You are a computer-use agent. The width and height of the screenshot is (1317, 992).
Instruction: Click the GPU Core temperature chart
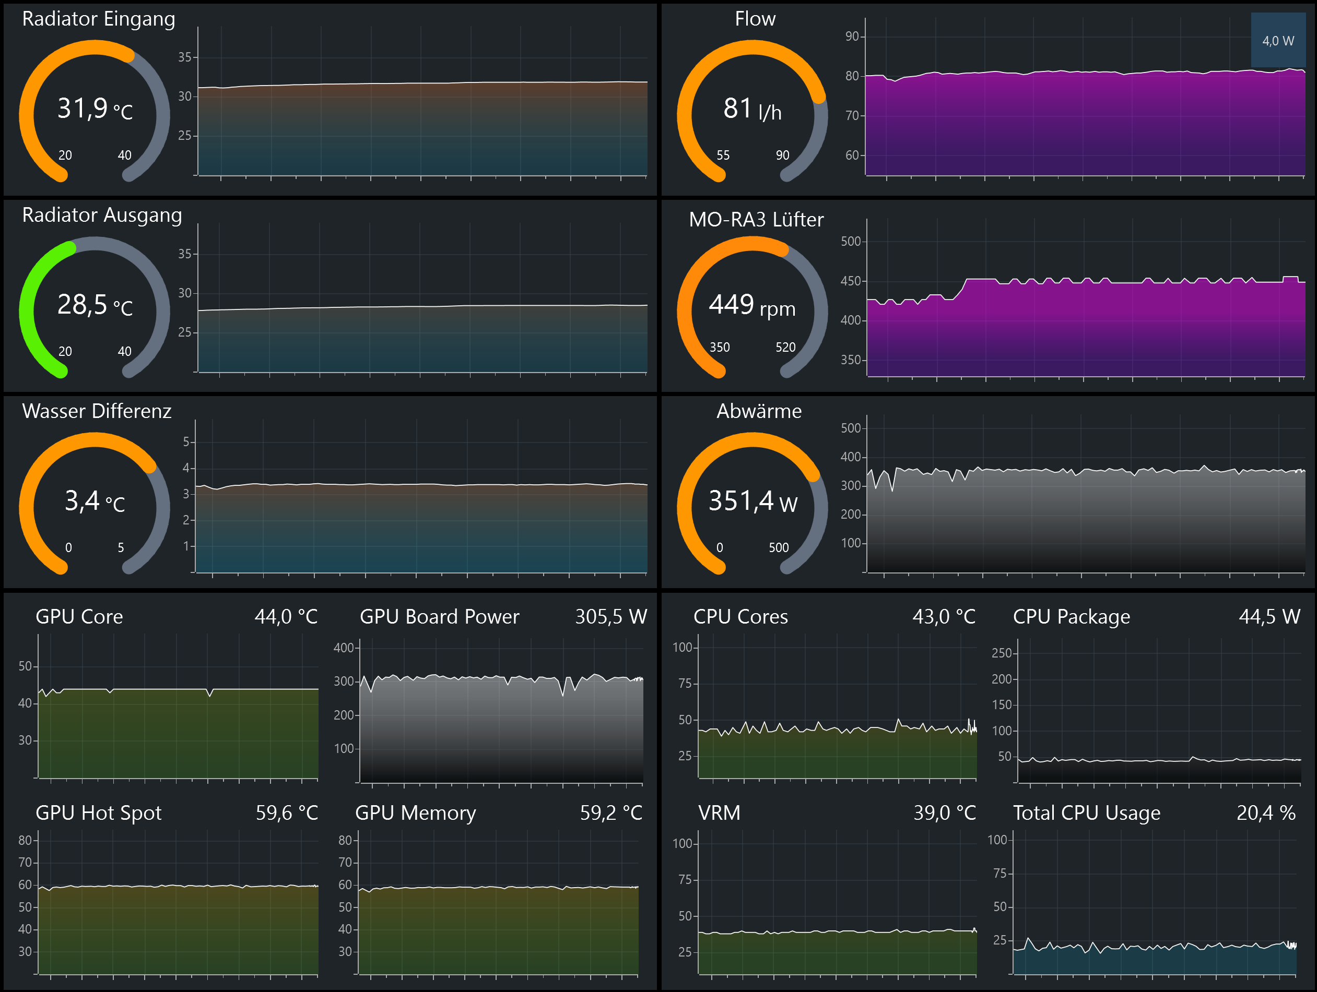178,732
